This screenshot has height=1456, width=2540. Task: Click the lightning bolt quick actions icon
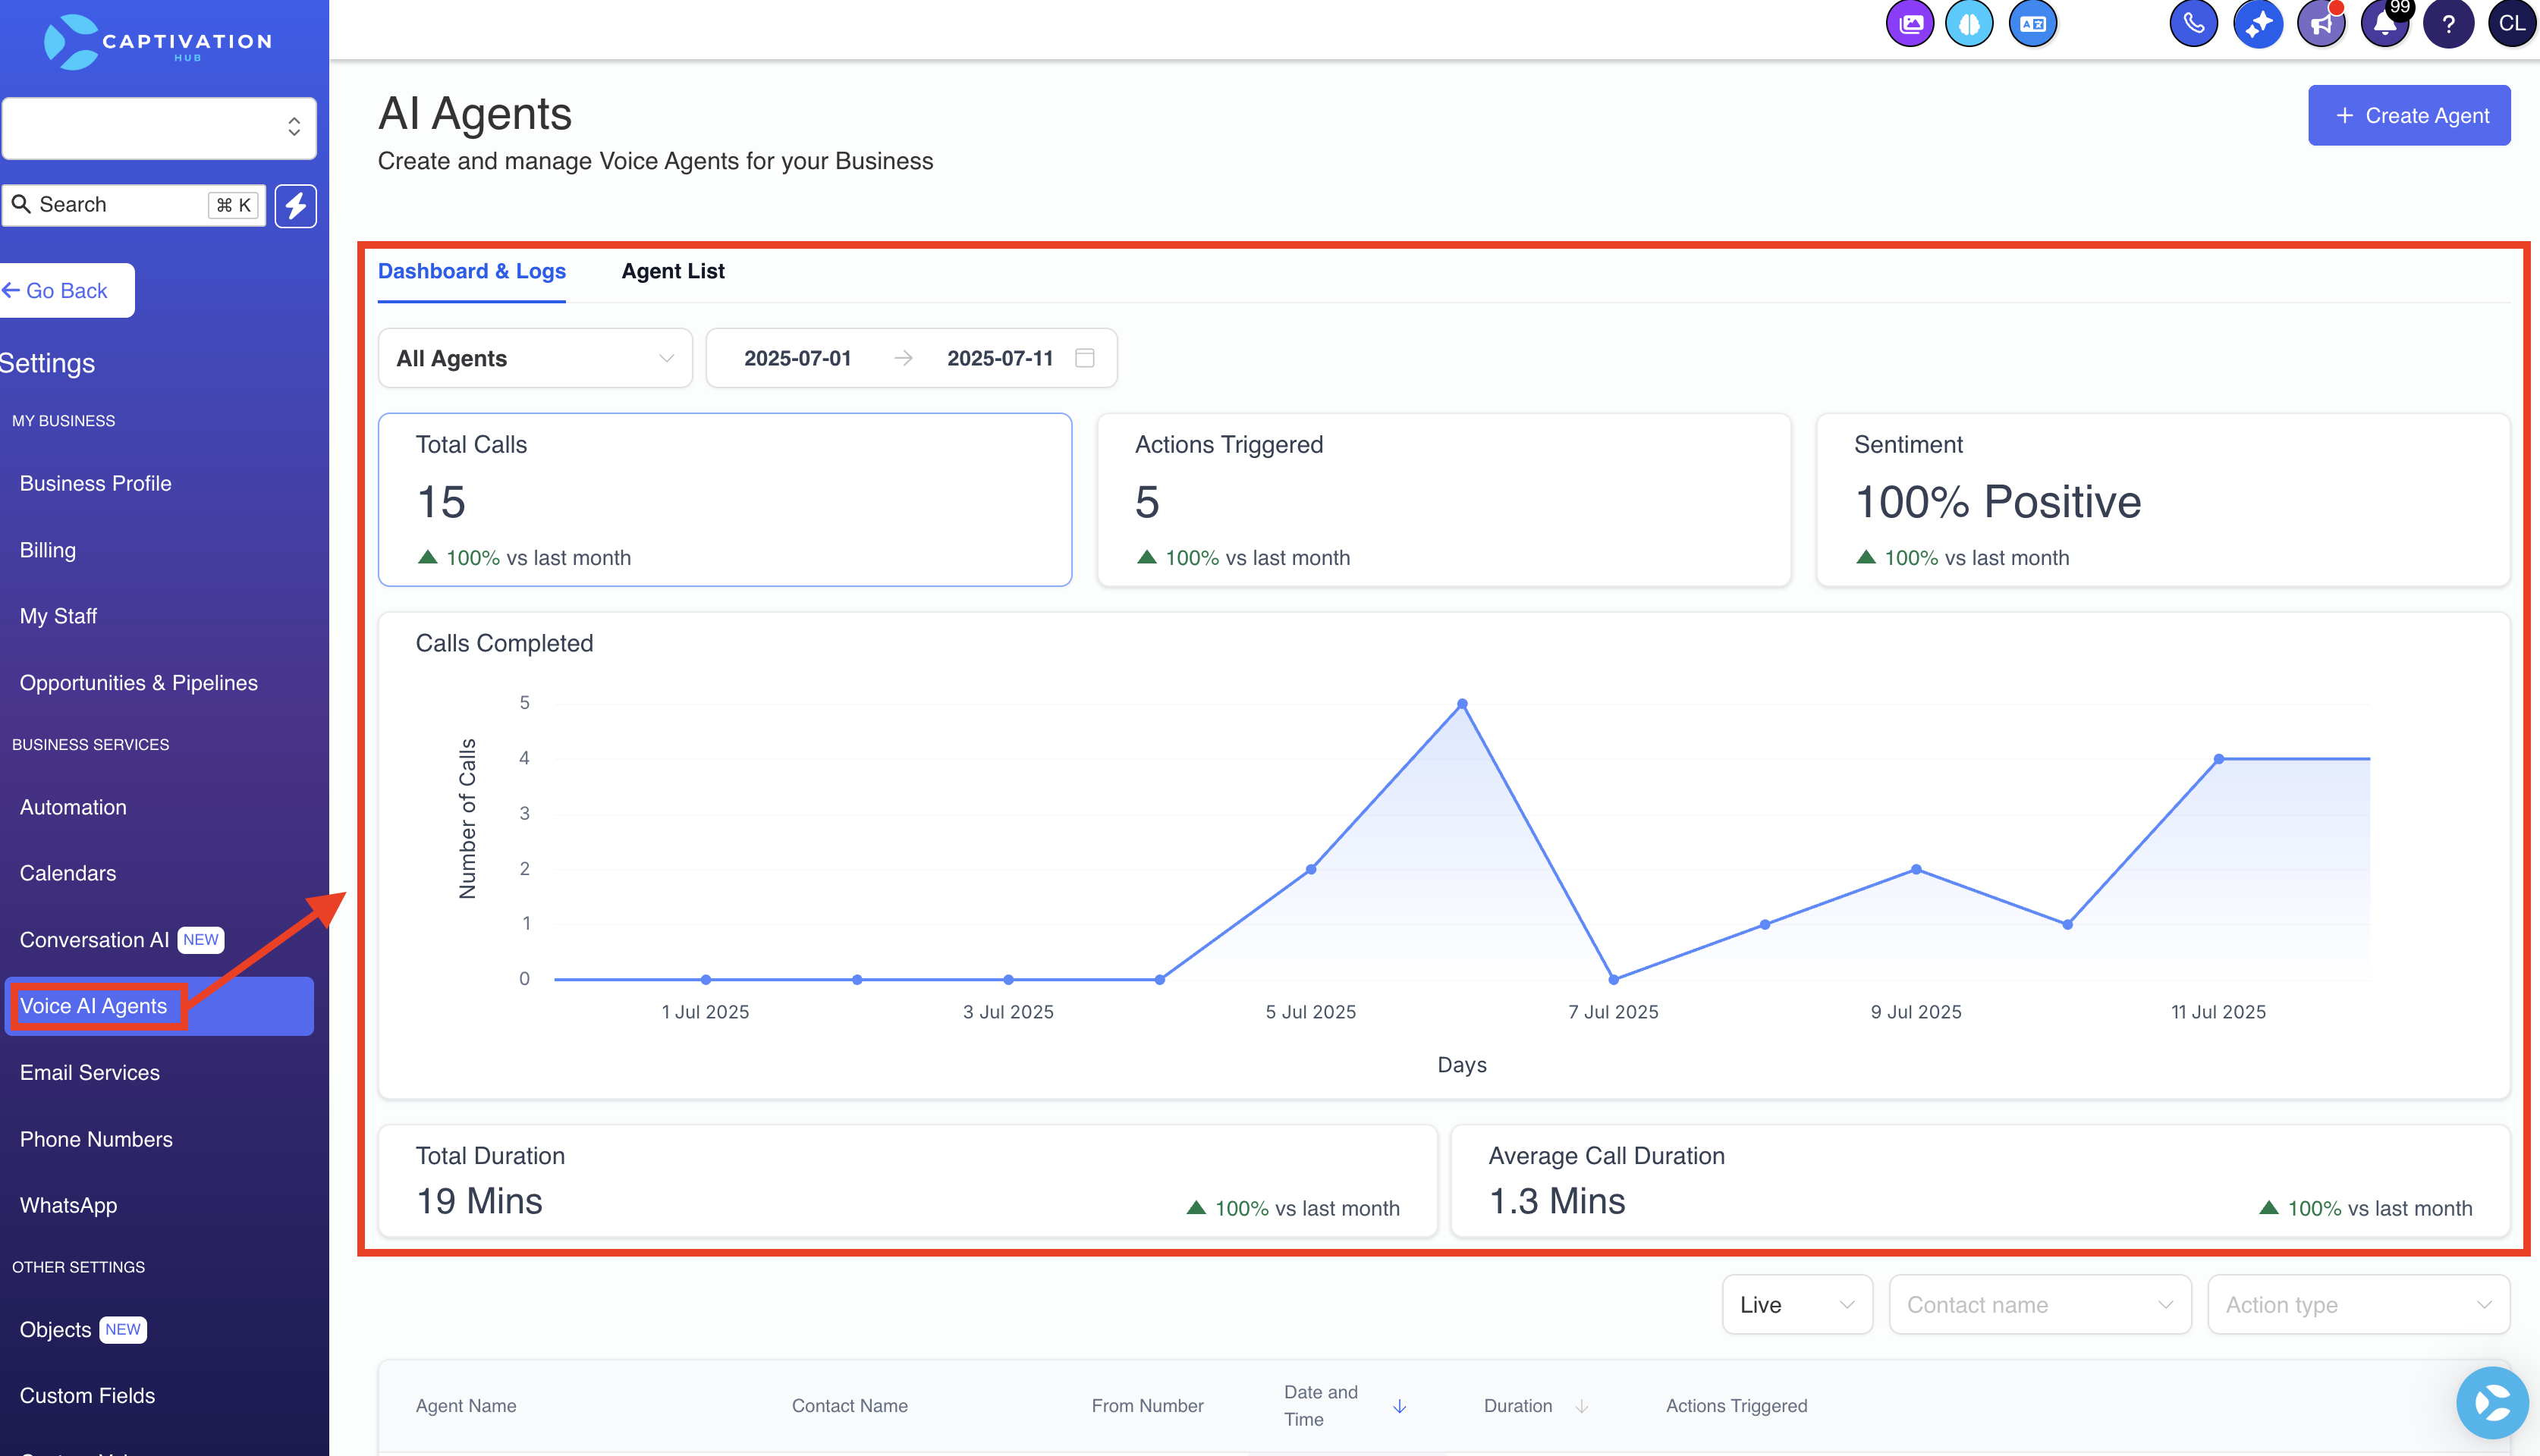click(x=295, y=206)
